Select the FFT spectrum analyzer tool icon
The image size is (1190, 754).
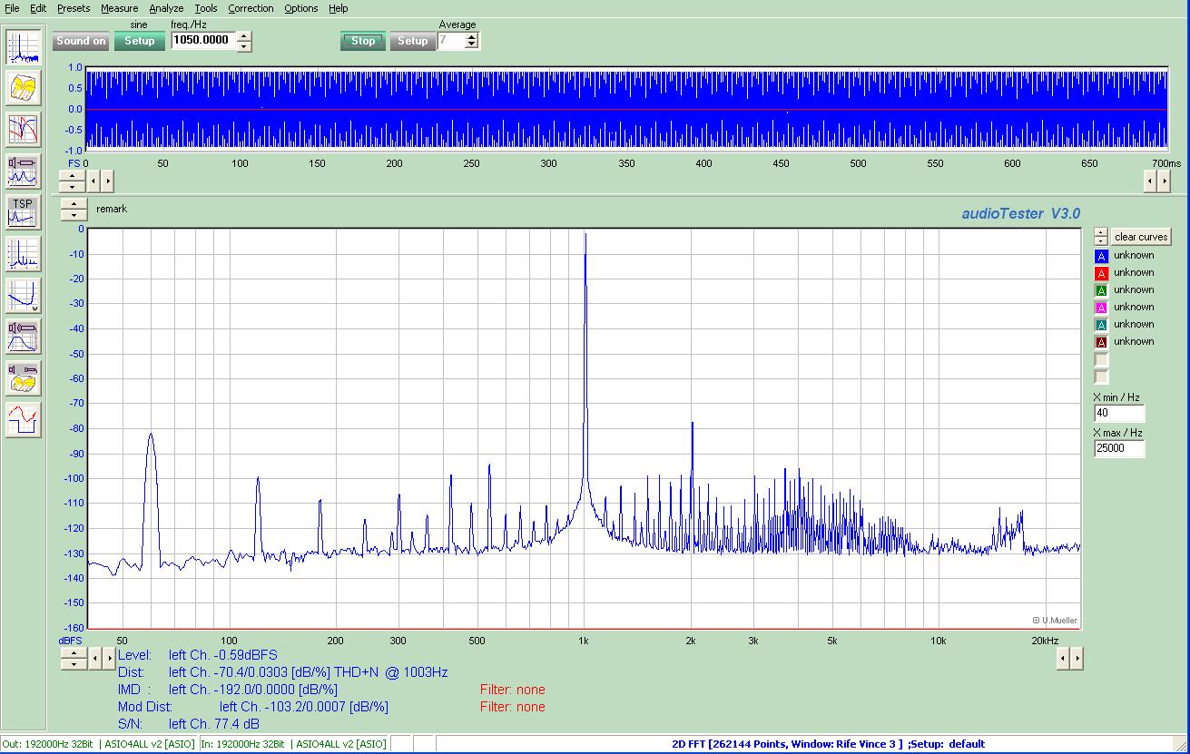pyautogui.click(x=24, y=48)
